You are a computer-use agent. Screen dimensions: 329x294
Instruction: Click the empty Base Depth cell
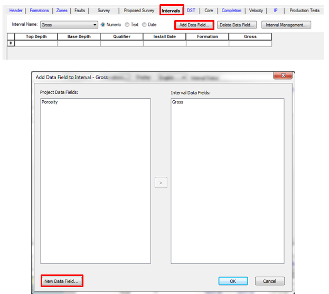point(79,43)
